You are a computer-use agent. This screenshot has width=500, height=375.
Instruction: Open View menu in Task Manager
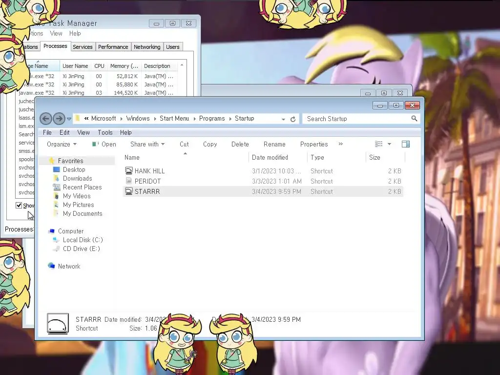click(x=56, y=33)
